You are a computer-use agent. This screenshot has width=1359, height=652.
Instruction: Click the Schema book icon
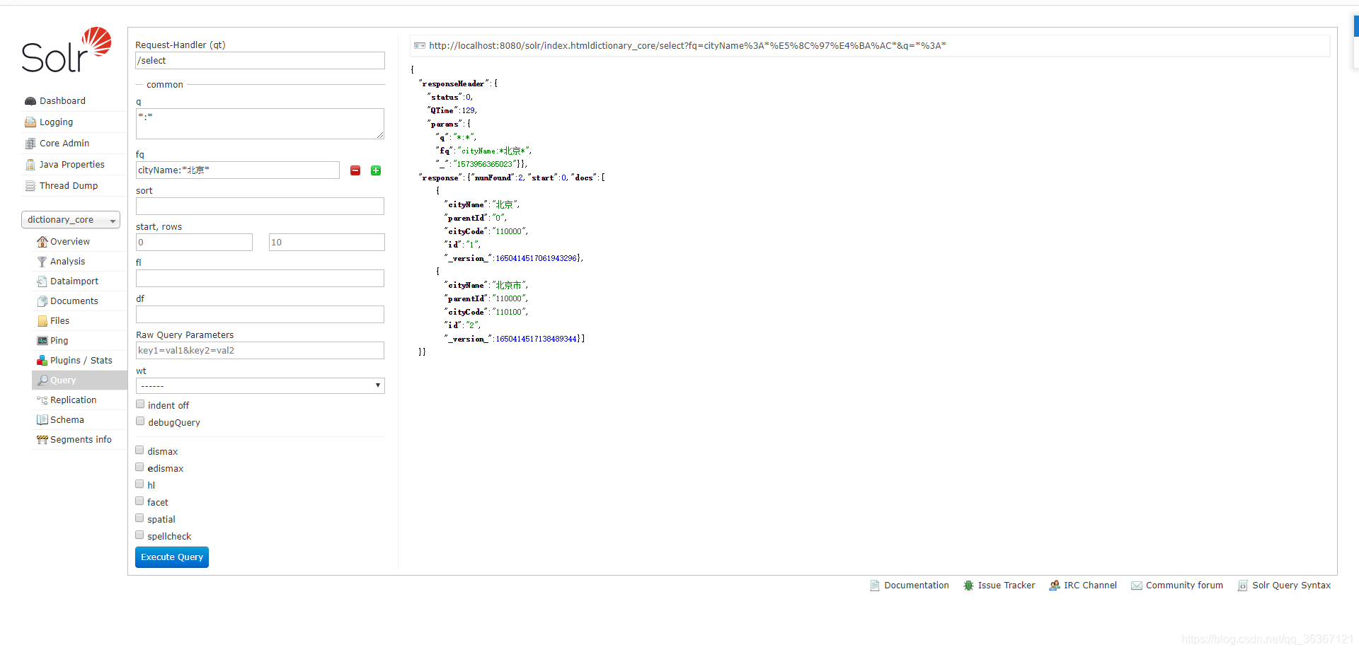pos(42,420)
